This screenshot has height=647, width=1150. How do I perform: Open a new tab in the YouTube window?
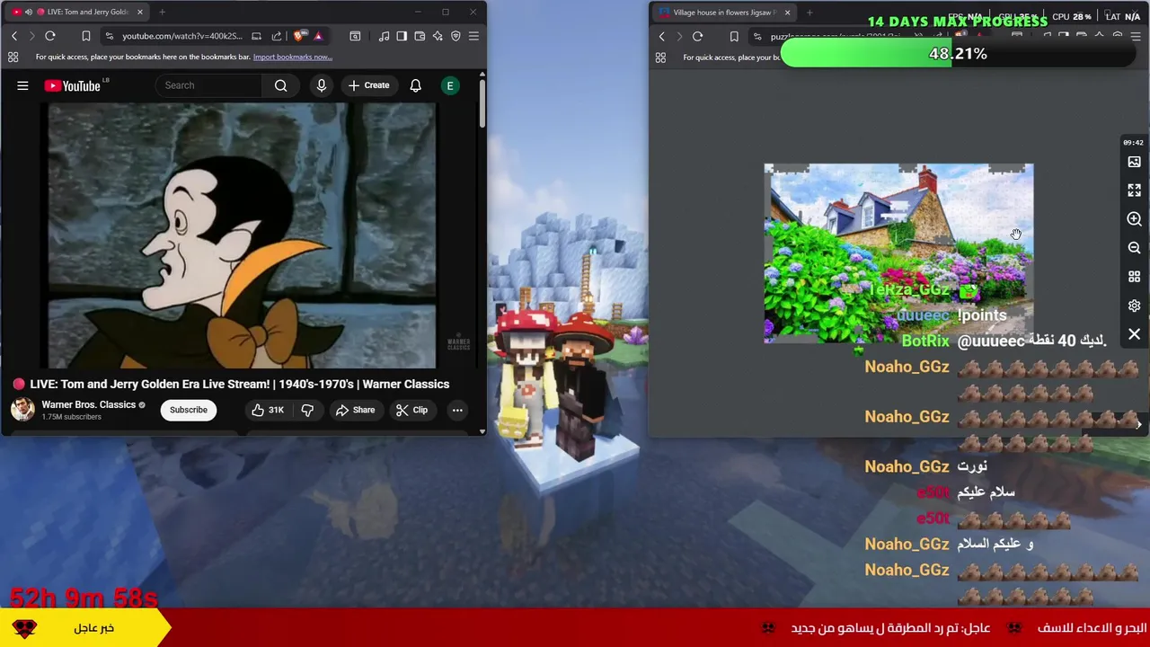coord(162,12)
